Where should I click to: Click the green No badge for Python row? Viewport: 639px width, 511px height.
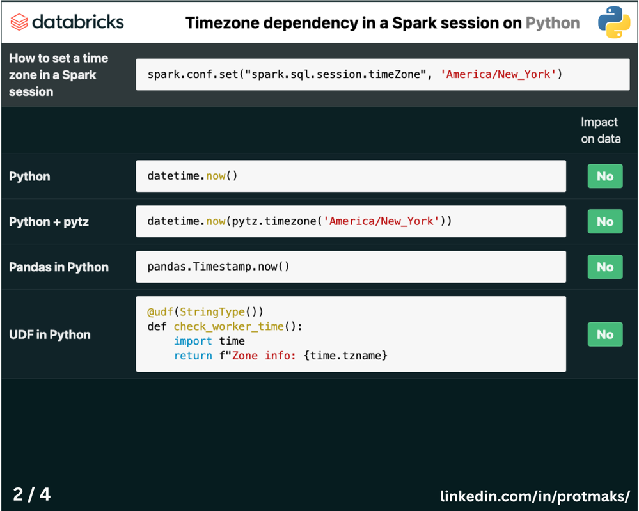point(604,177)
